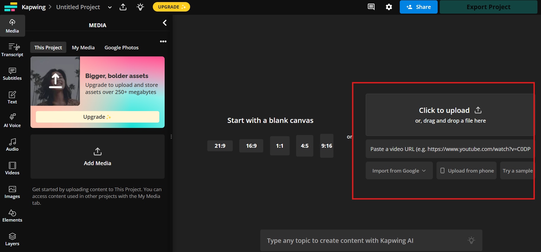The width and height of the screenshot is (541, 252).
Task: Click the Add Media upload area
Action: [x=97, y=157]
